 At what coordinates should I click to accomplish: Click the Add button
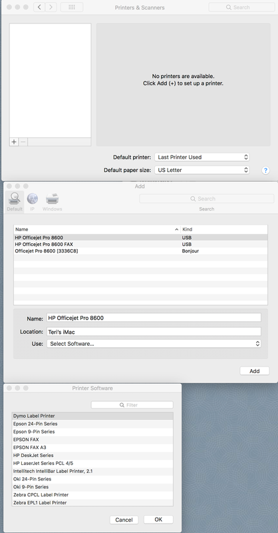(255, 371)
